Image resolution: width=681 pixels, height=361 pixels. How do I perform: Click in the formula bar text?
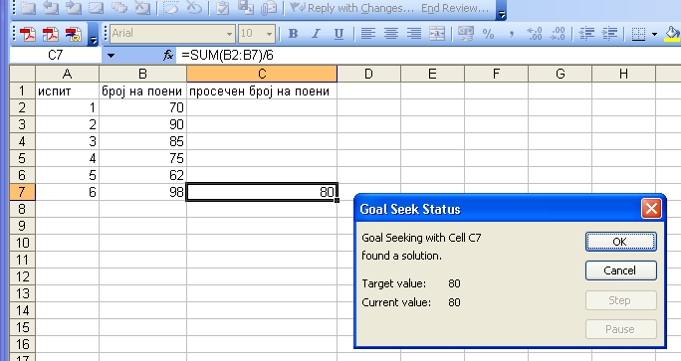click(227, 56)
